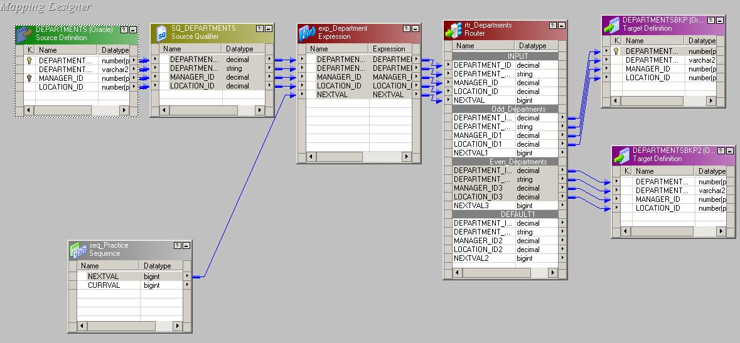Viewport: 740px width, 343px height.
Task: Click CURRVAL output port arrow in seq_Practice
Action: pyautogui.click(x=187, y=285)
